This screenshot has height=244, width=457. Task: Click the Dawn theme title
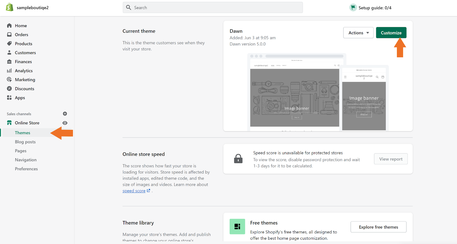[236, 31]
